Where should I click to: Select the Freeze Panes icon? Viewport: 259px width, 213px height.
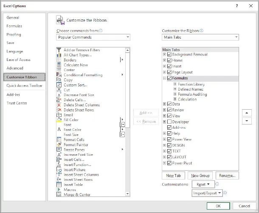[59, 150]
